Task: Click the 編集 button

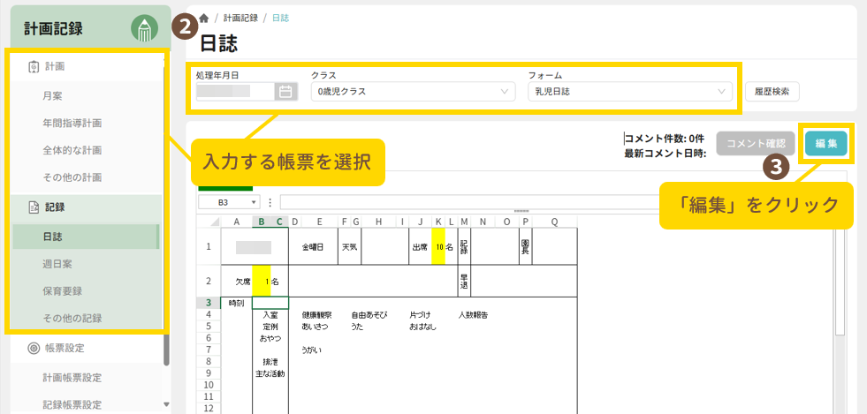Action: 826,143
